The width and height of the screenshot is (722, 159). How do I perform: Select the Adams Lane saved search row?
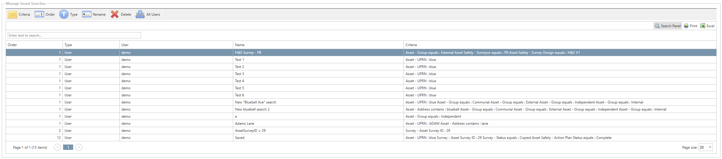coord(244,124)
